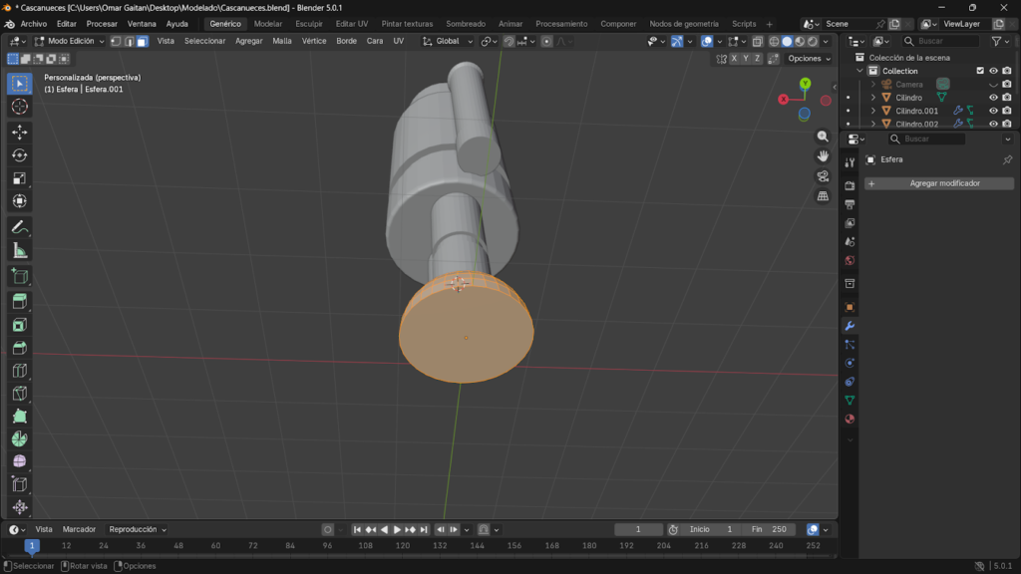The height and width of the screenshot is (574, 1021).
Task: Select the Rotate tool in the left toolbar
Action: click(x=19, y=154)
